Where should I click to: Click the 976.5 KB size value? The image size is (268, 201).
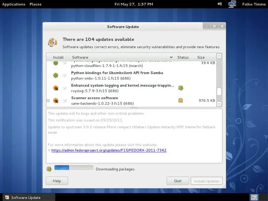click(207, 100)
